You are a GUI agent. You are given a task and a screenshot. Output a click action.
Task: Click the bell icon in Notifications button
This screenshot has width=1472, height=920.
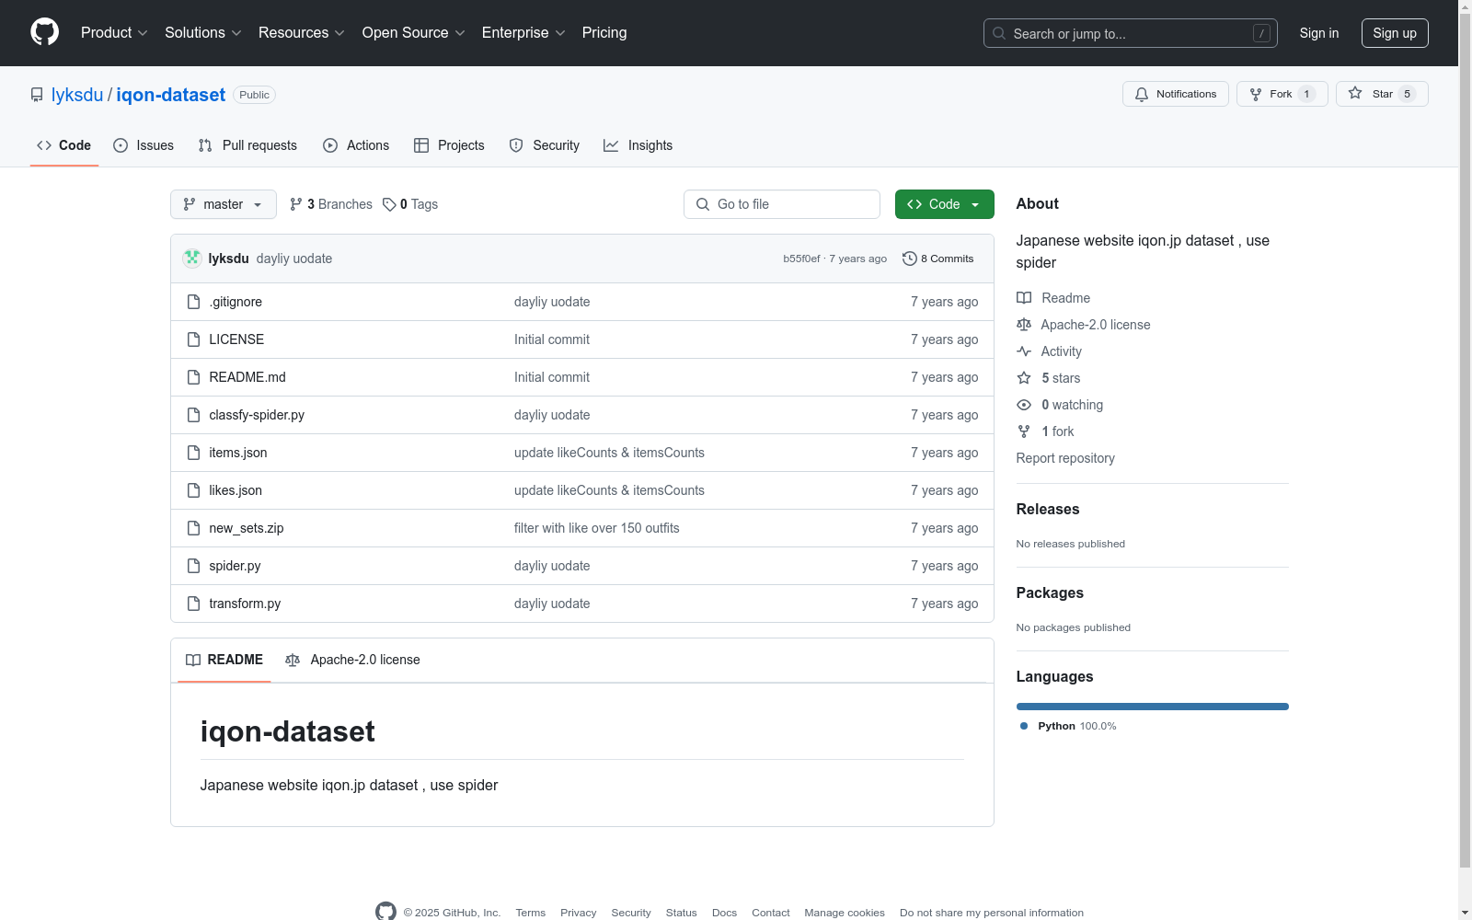[1142, 94]
